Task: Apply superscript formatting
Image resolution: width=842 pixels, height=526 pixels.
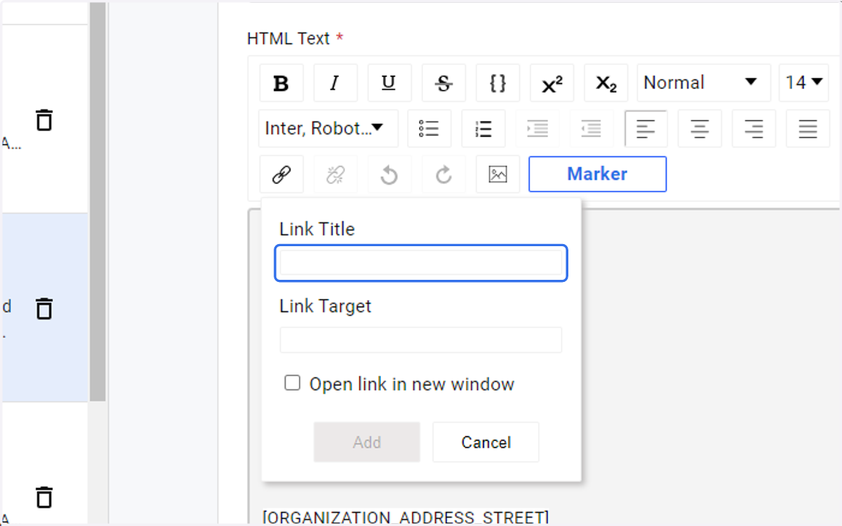Action: [552, 83]
